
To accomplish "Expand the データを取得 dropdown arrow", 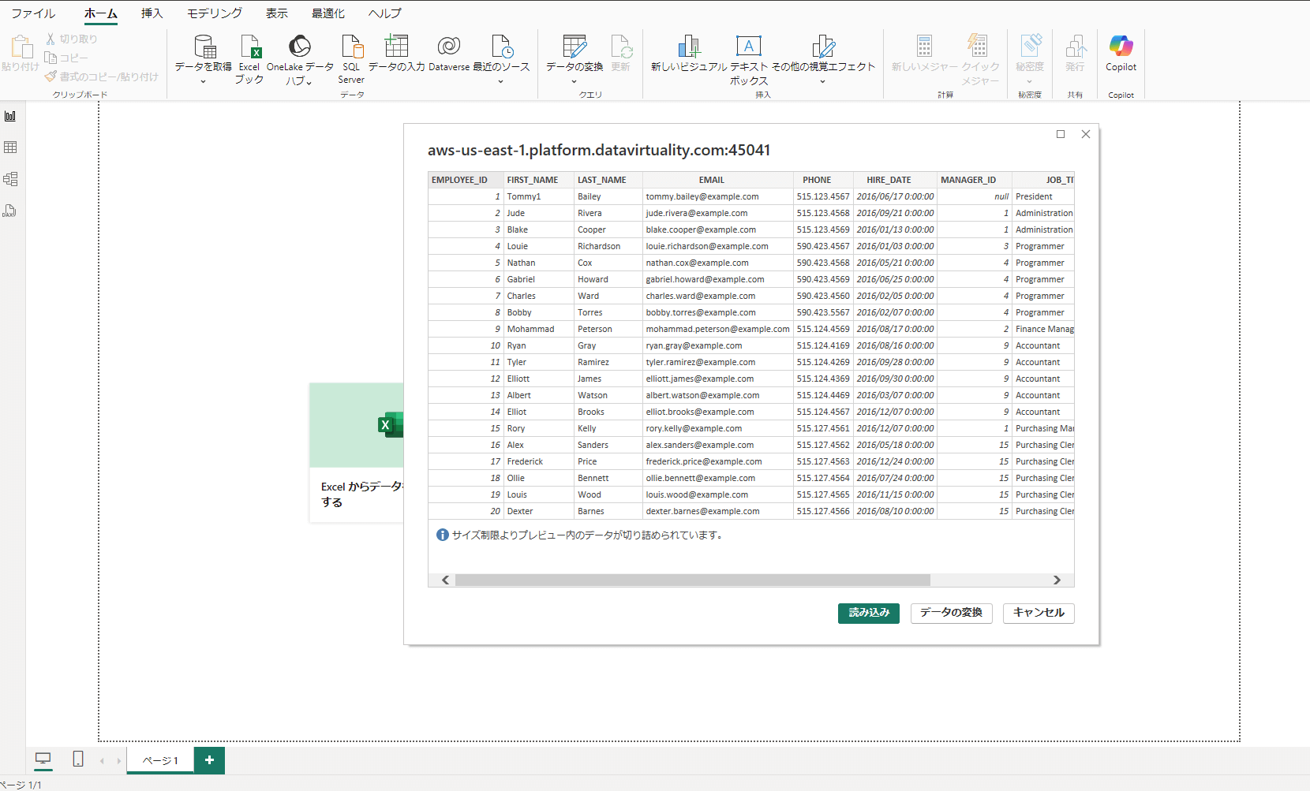I will pyautogui.click(x=203, y=81).
